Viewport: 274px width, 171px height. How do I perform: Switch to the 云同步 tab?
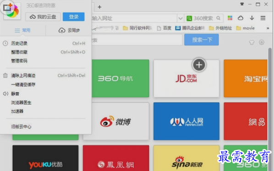(x=69, y=30)
